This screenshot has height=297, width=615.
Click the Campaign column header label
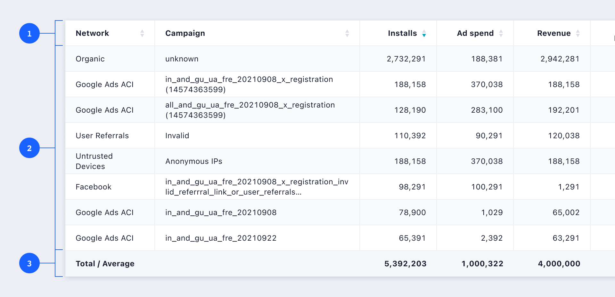tap(185, 33)
